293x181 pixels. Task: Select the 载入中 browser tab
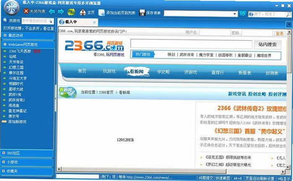[78, 22]
